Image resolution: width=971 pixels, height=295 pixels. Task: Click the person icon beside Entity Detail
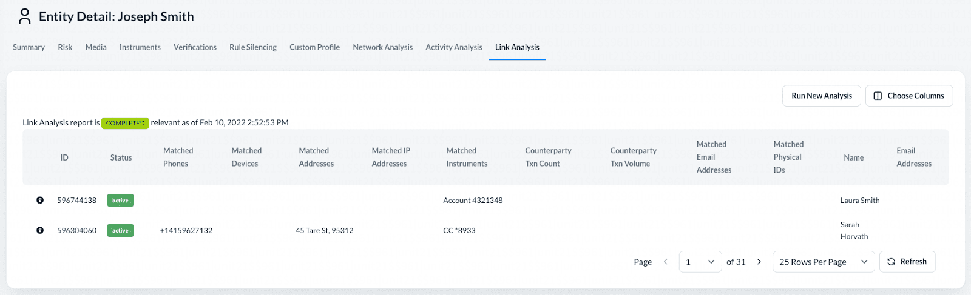pos(25,16)
